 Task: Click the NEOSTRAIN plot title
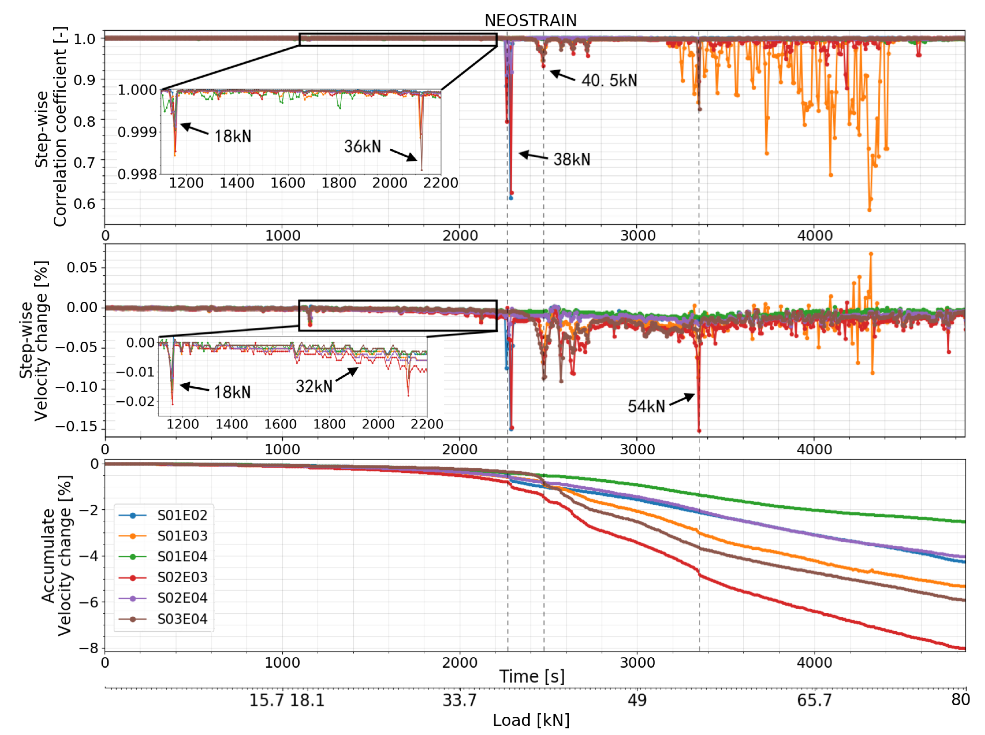[530, 20]
